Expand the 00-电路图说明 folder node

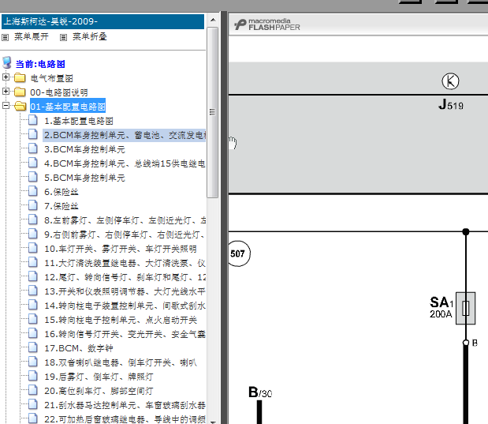(x=6, y=91)
